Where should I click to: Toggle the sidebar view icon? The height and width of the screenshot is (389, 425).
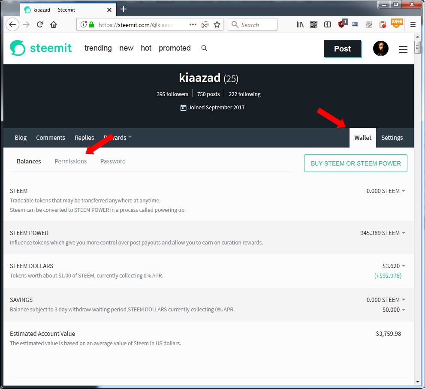[327, 25]
